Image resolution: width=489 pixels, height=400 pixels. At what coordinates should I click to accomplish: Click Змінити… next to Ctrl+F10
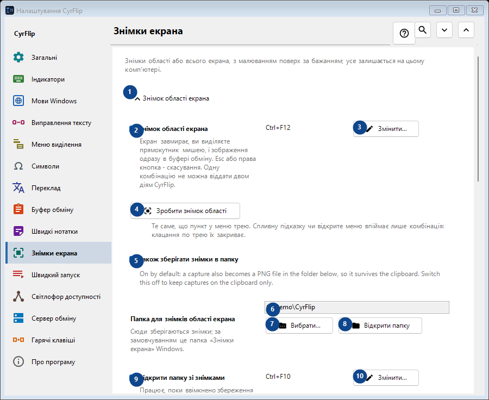pyautogui.click(x=386, y=378)
